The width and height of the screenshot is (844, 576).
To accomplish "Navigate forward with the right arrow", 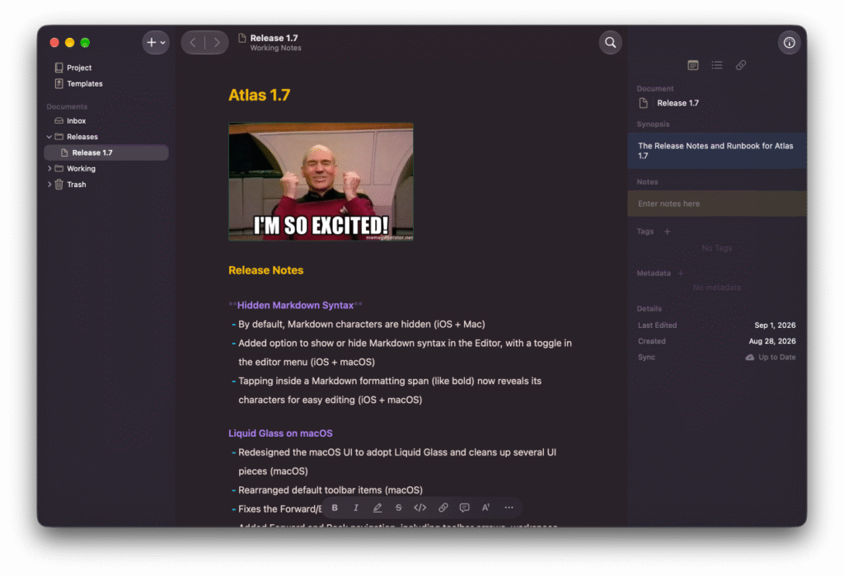I will (x=217, y=43).
